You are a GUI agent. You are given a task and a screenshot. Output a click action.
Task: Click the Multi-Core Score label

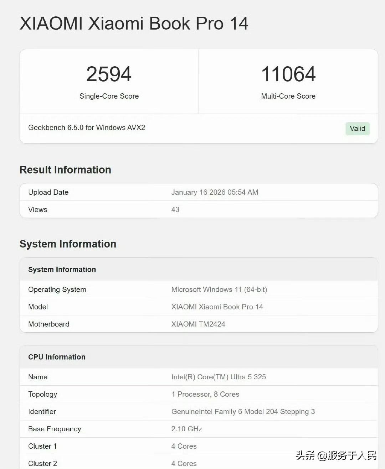click(288, 96)
